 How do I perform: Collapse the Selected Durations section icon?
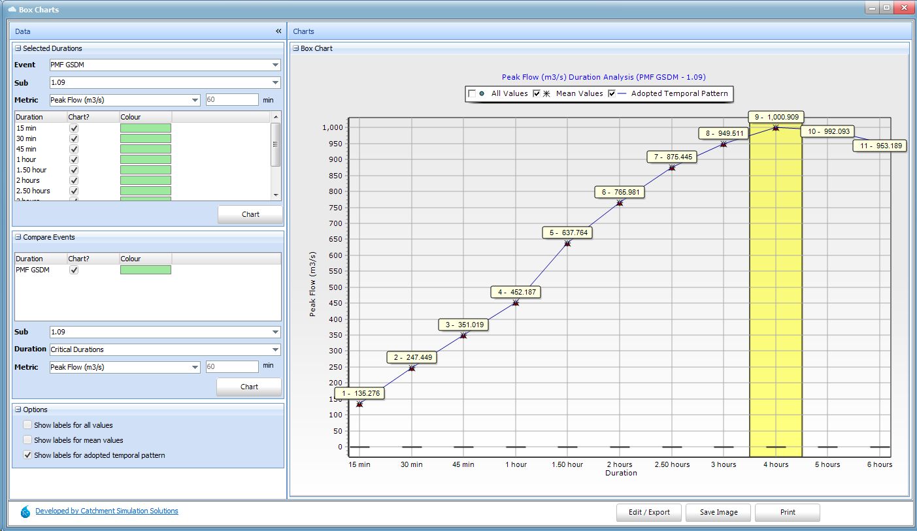[18, 48]
